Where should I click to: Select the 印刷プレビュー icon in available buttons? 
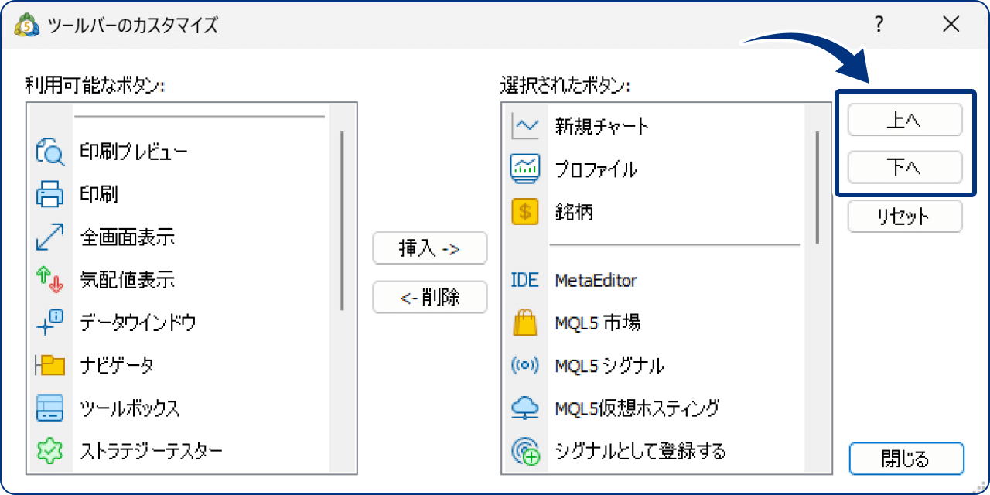tap(49, 152)
